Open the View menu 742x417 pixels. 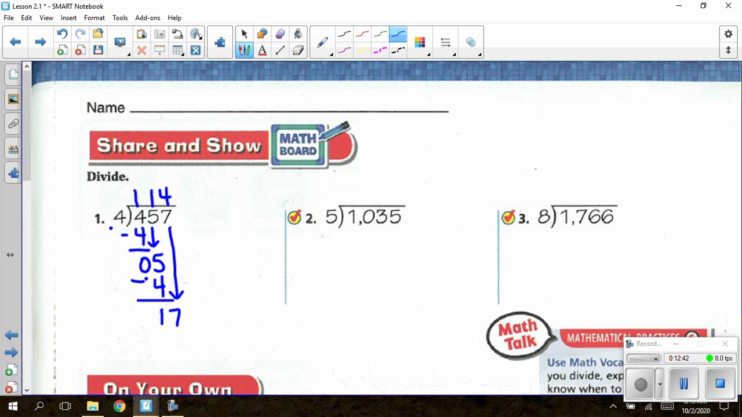(46, 18)
